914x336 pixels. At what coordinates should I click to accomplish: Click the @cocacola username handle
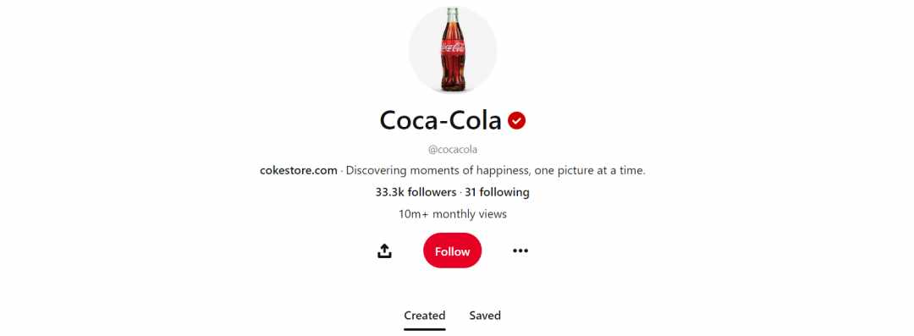(452, 149)
